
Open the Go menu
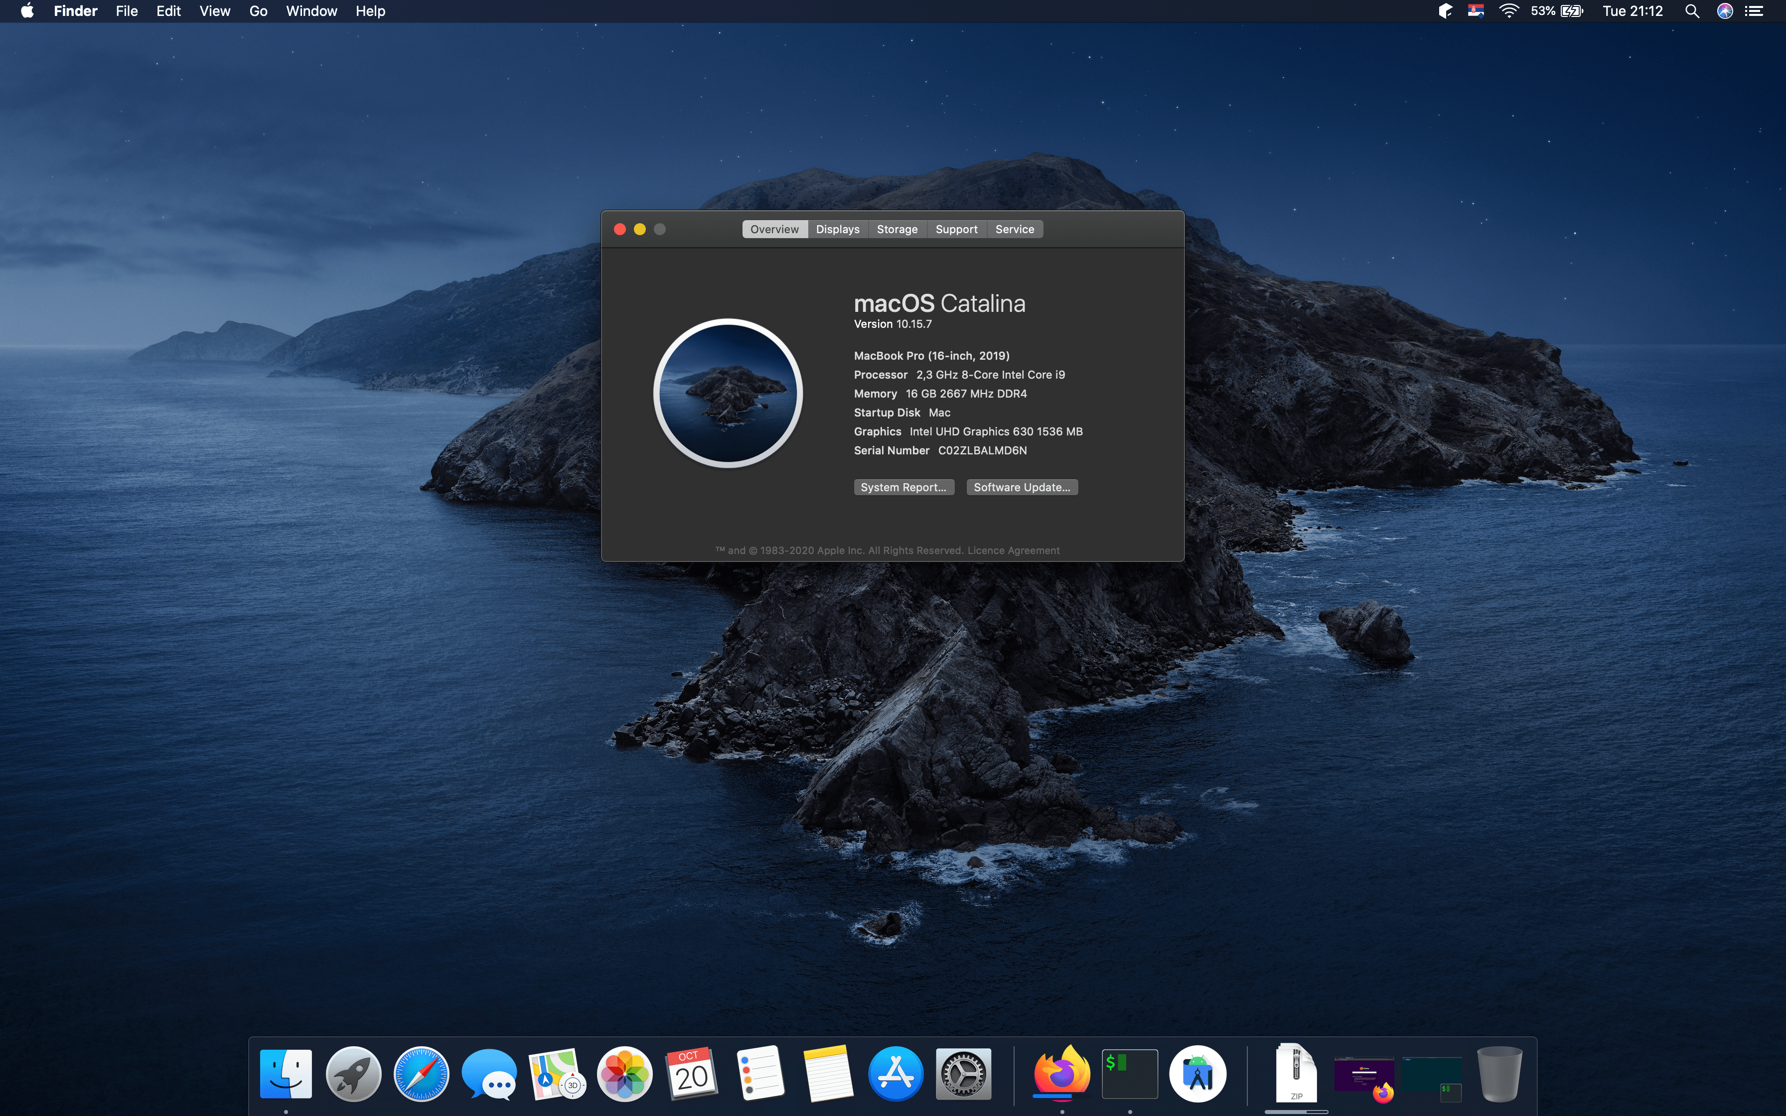(258, 11)
